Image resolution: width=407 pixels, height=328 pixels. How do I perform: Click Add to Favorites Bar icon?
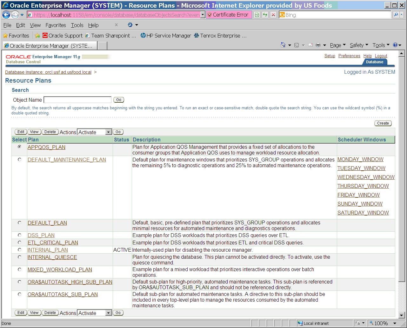point(37,36)
